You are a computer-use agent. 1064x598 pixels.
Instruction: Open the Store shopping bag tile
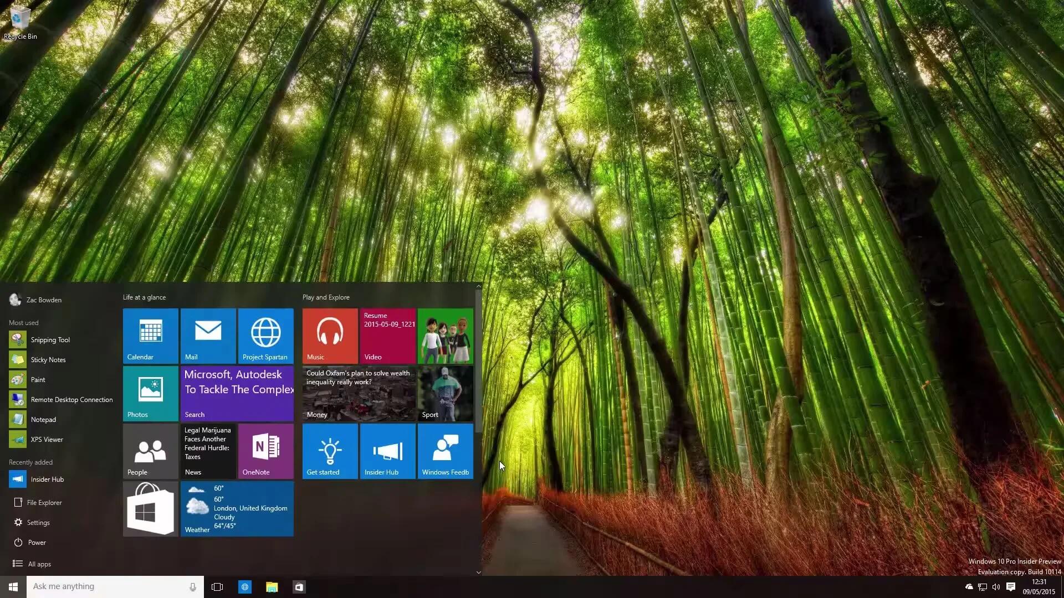151,509
